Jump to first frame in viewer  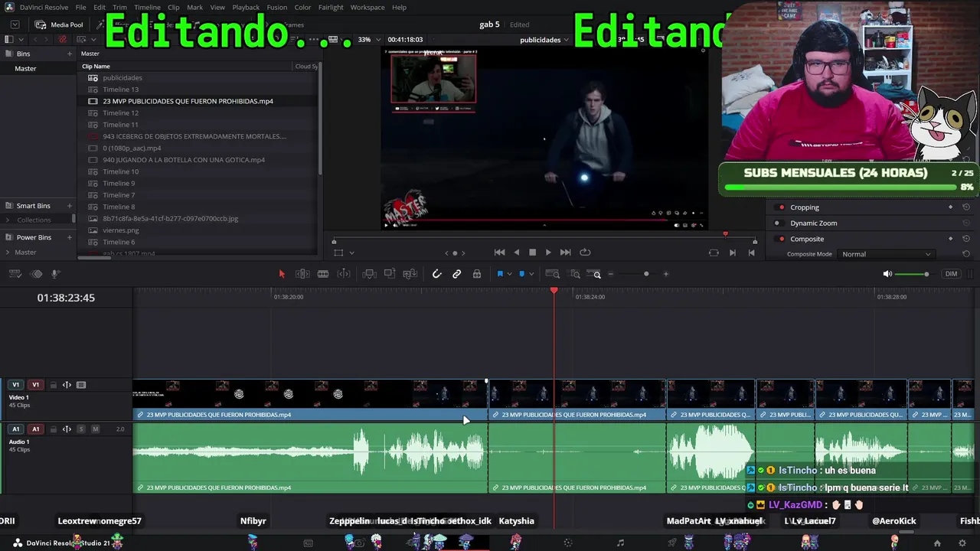(x=500, y=253)
